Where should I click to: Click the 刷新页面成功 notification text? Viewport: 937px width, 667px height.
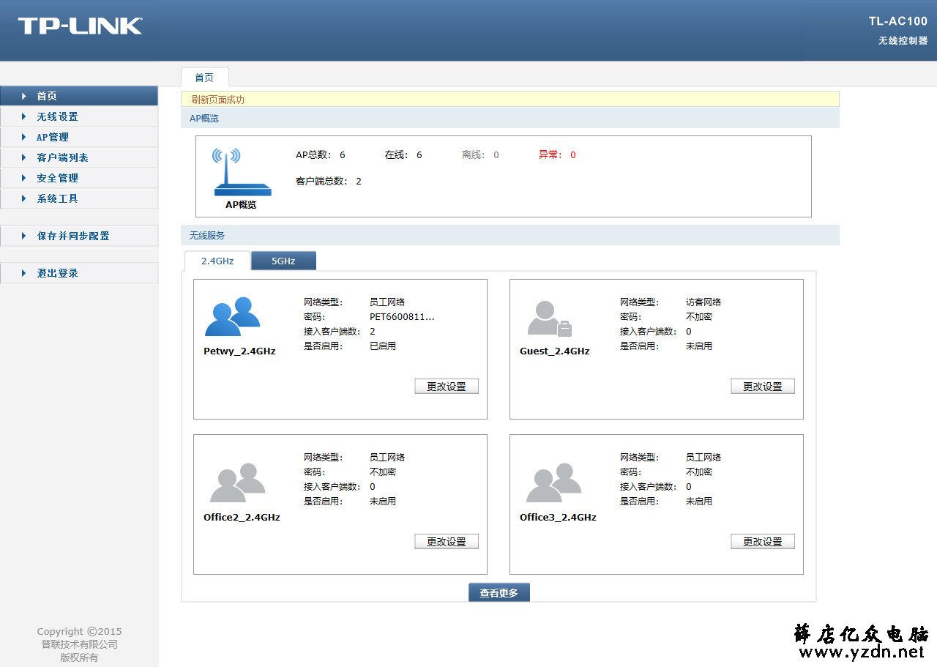click(x=218, y=100)
